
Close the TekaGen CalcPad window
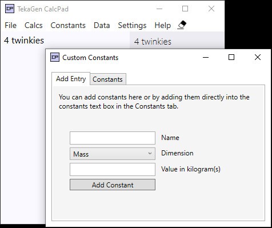211,9
